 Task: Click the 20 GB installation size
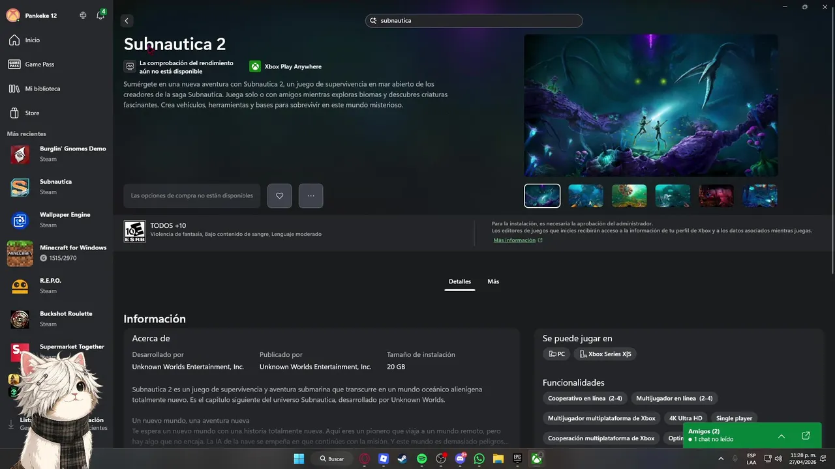coord(396,367)
